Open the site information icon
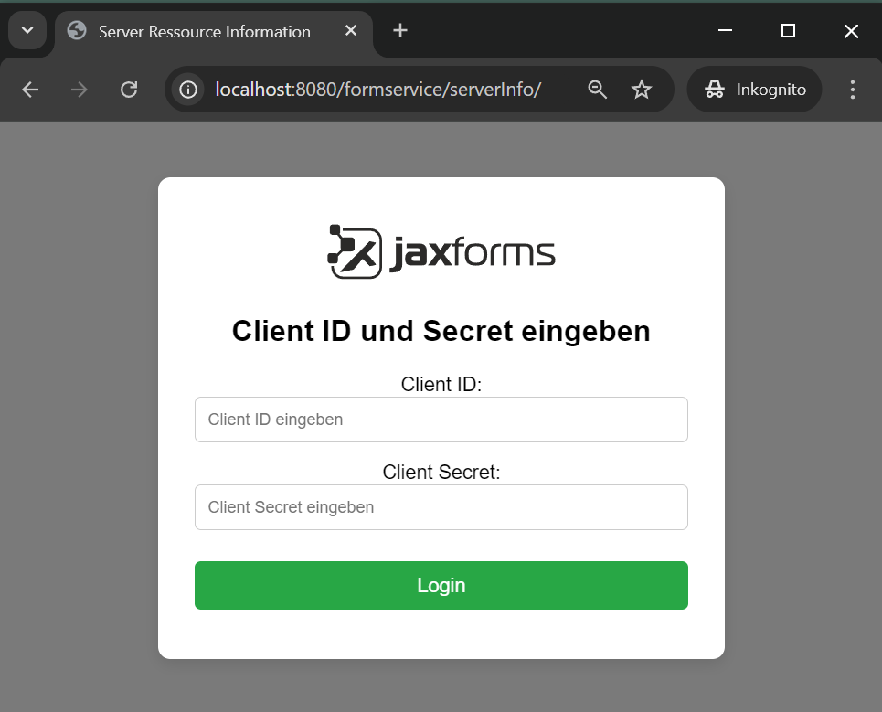Viewport: 882px width, 712px height. 188,90
